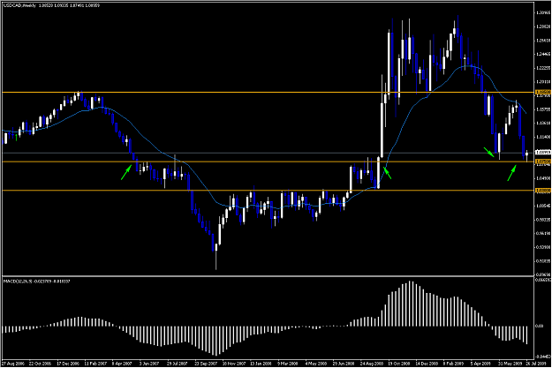Click the 1.1575 price axis label
552x368 pixels.
click(543, 109)
